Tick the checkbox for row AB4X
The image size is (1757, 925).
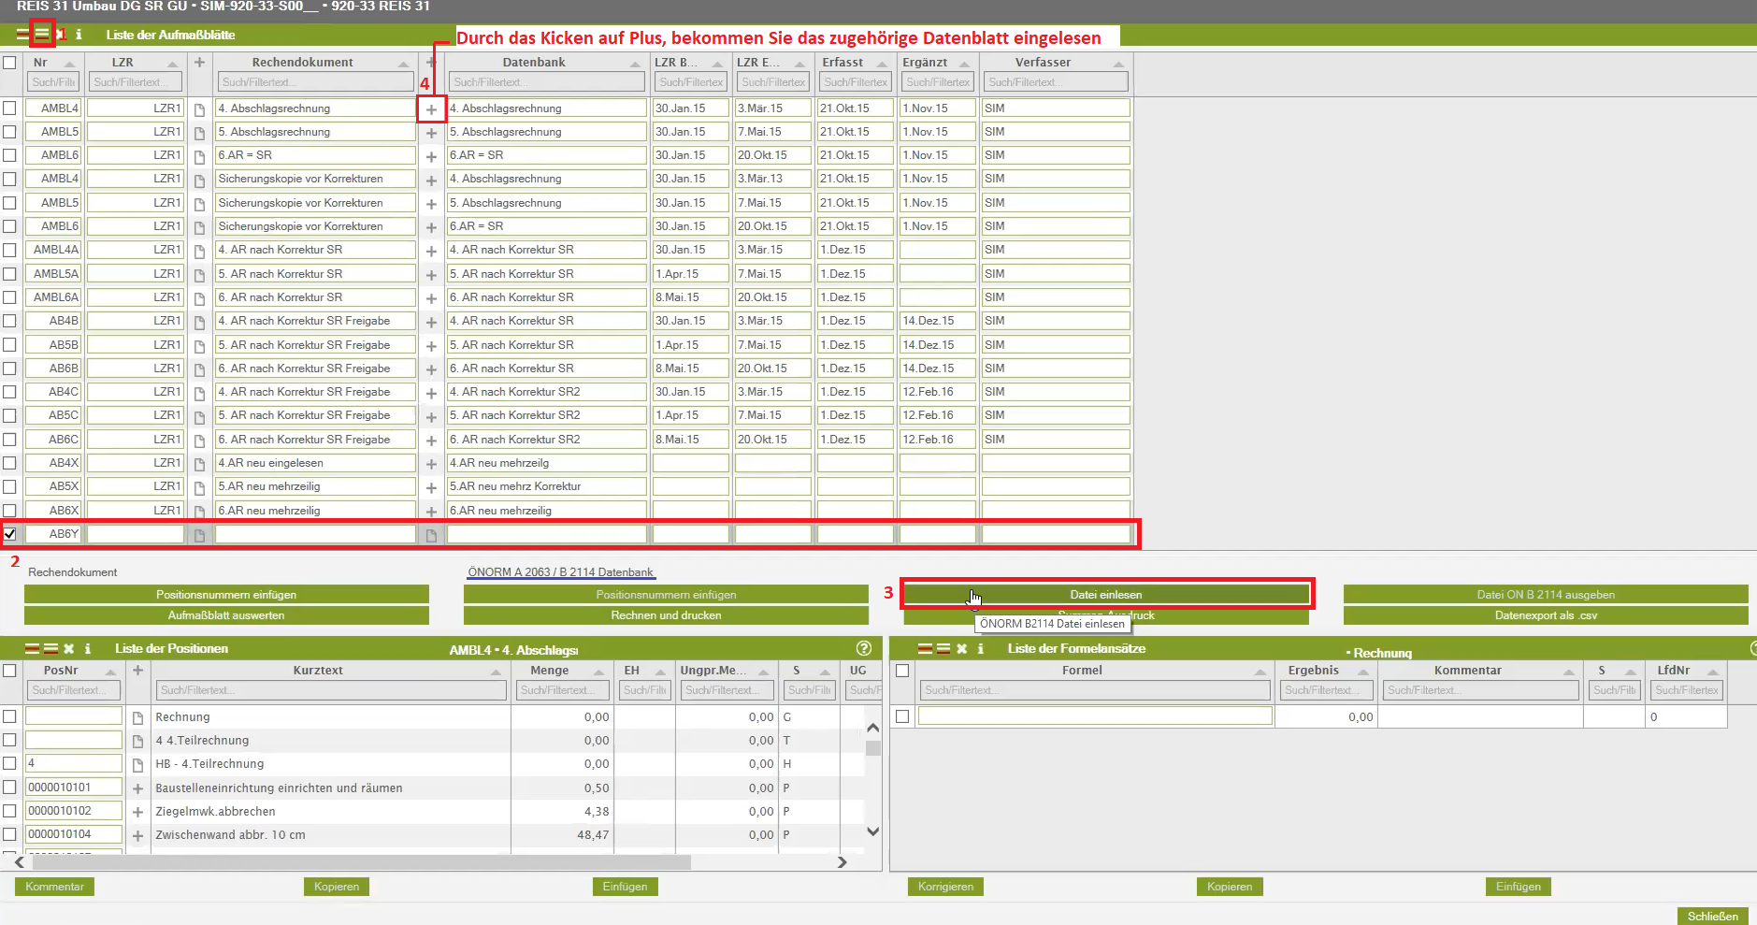pos(9,462)
